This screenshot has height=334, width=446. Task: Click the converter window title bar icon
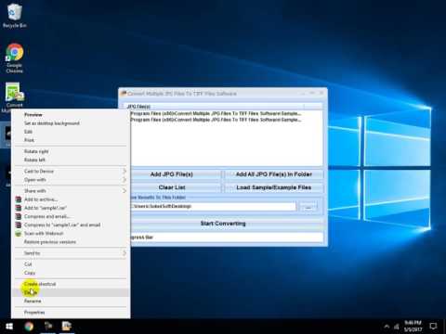click(x=124, y=93)
